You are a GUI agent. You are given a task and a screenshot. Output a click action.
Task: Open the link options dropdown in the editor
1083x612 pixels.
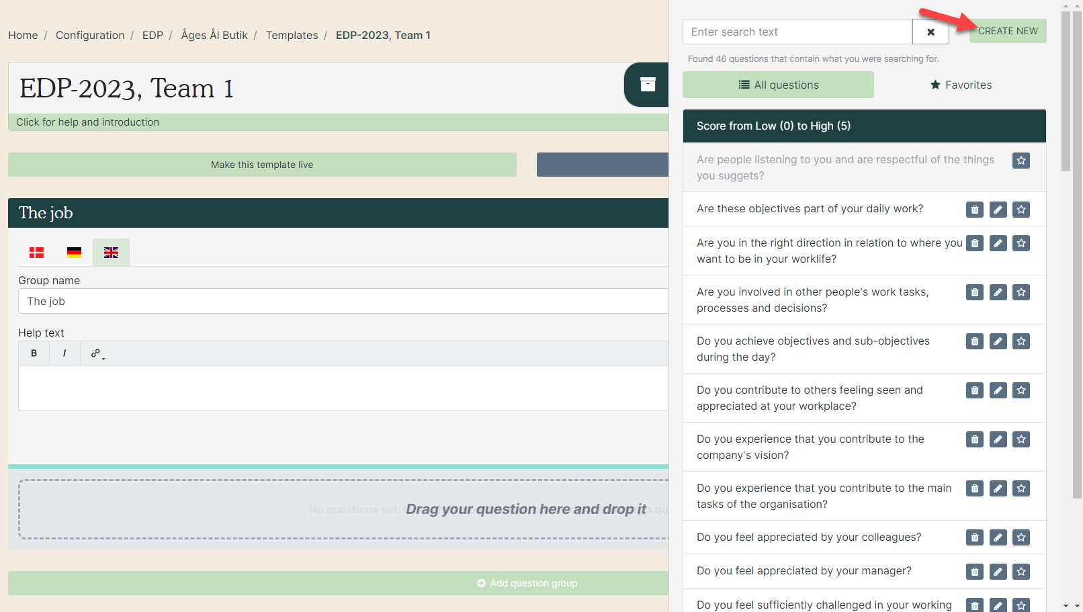102,357
